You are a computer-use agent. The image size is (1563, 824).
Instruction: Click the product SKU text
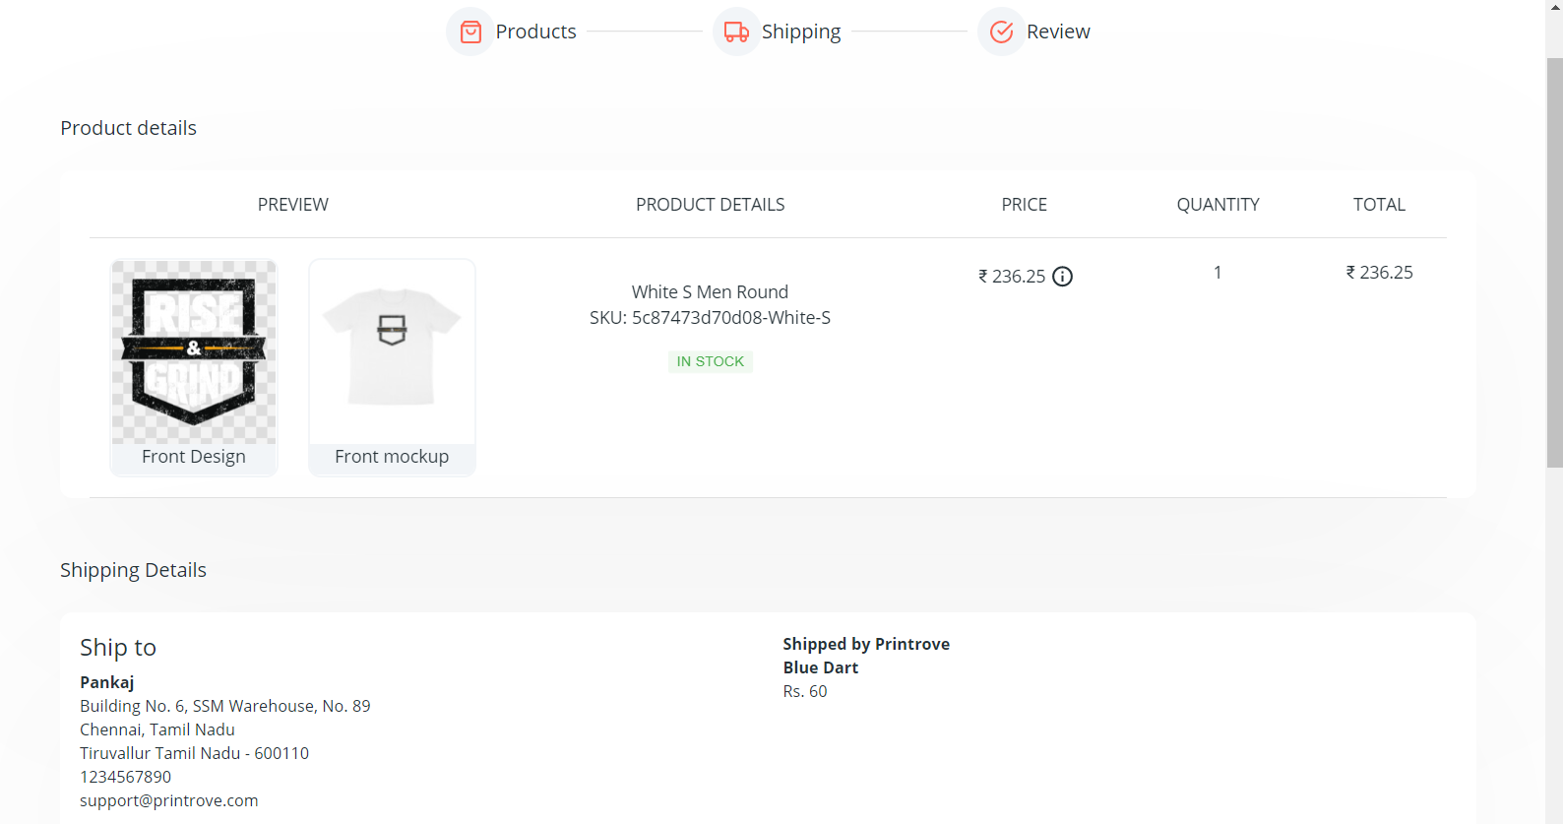(x=710, y=318)
